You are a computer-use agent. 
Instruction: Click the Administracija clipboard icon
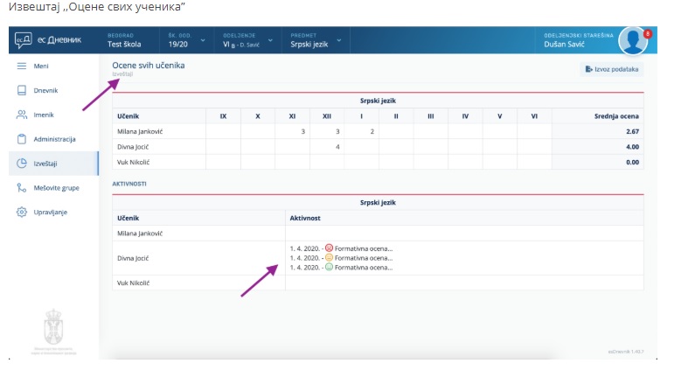click(x=21, y=139)
